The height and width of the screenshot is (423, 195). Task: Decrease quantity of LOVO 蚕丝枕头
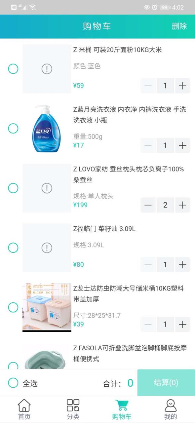click(148, 205)
